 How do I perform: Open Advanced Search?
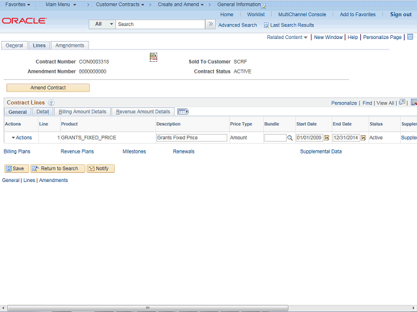coord(237,25)
